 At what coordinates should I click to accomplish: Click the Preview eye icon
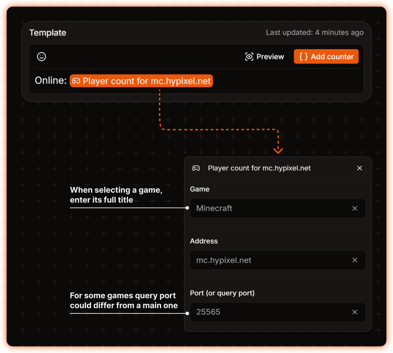(249, 57)
